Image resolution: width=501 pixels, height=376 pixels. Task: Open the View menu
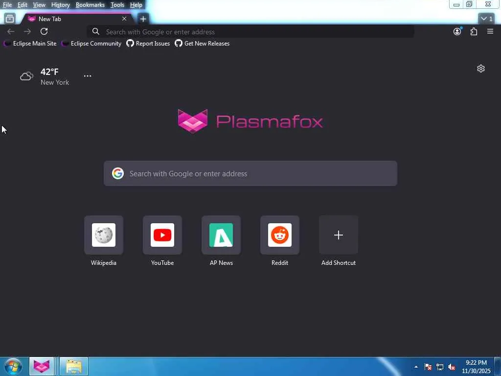coord(39,5)
